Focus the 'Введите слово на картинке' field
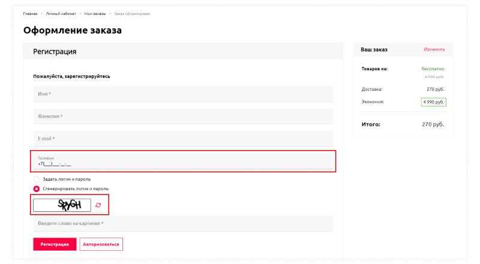 (x=183, y=224)
